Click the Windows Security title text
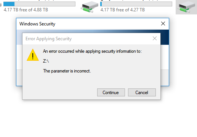197x137 pixels. click(37, 24)
